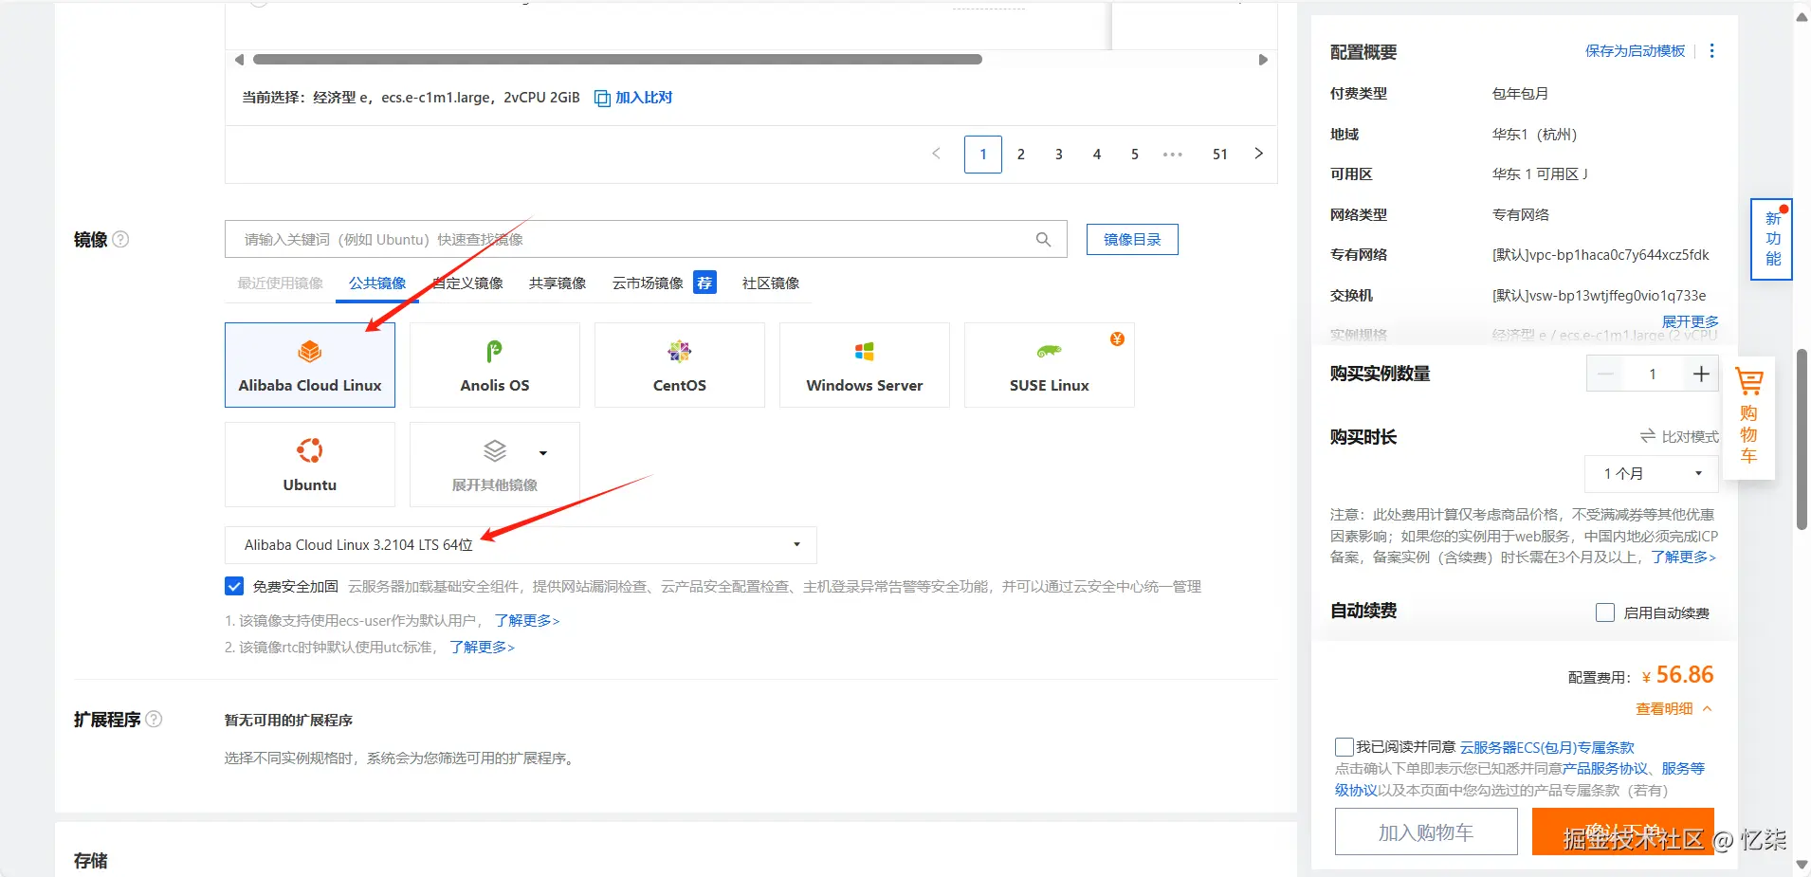1811x877 pixels.
Task: Open 产品服务协议 link
Action: pyautogui.click(x=1605, y=768)
